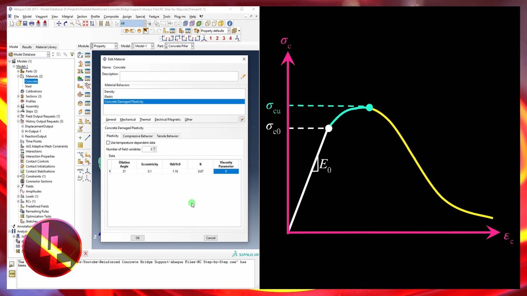Click the blue Query information icon
The height and width of the screenshot is (296, 527).
tap(230, 23)
